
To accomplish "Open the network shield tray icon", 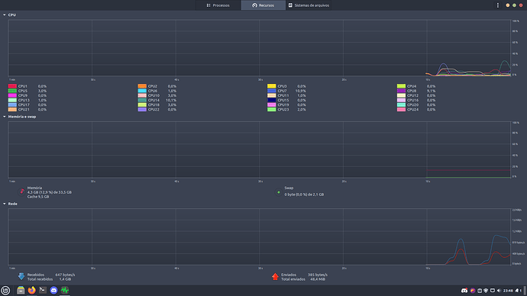I will 486,291.
